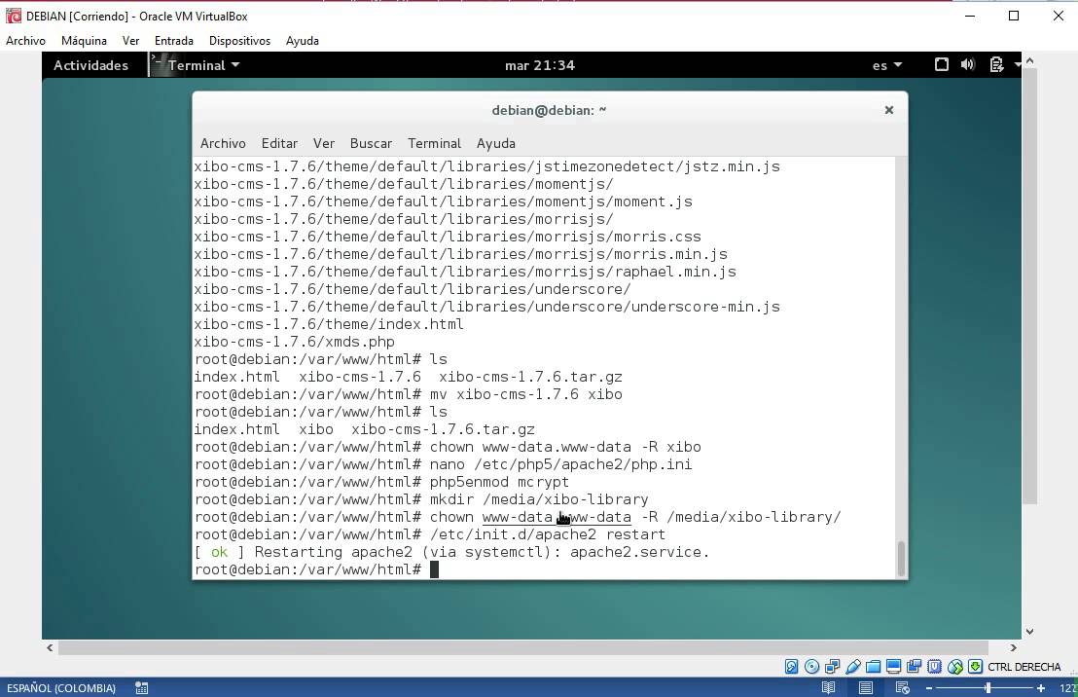
Task: Click 'xibo-cms-1.7.6/theme/index.html' output line
Action: point(329,324)
